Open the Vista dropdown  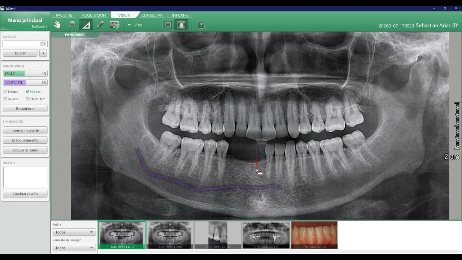point(135,25)
